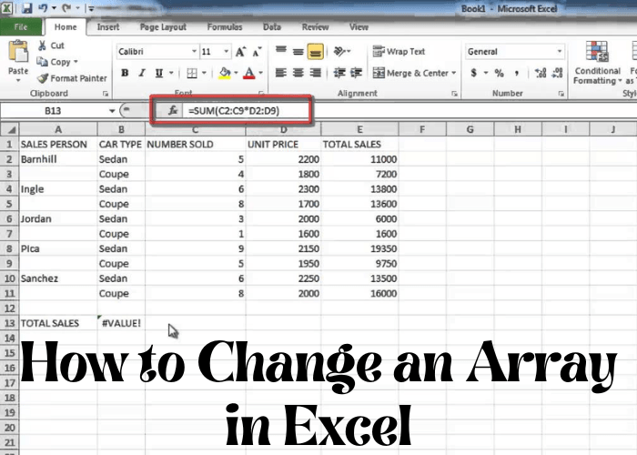Expand the font color dropdown arrow

point(260,73)
